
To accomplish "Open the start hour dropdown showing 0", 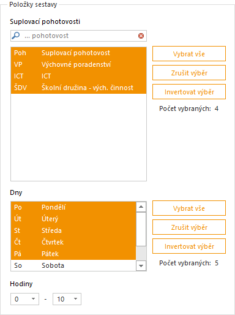I will (x=24, y=299).
